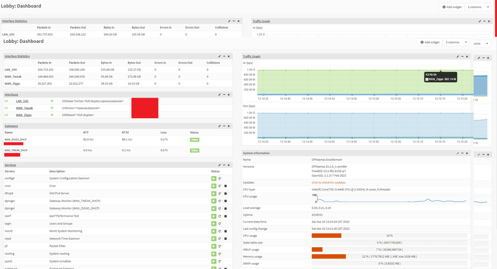Restart the sysctl System tunables service
Screen dimensions: 497x269
pos(220,262)
